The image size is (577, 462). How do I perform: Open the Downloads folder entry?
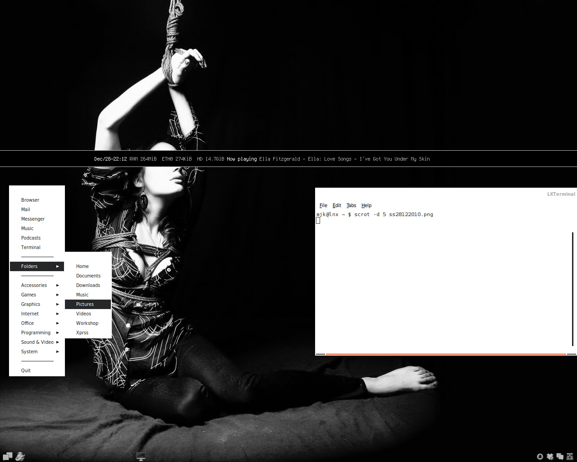pyautogui.click(x=88, y=285)
